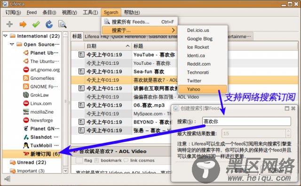The width and height of the screenshot is (301, 186).
Task: Select Twitter search engine
Action: tap(203, 81)
